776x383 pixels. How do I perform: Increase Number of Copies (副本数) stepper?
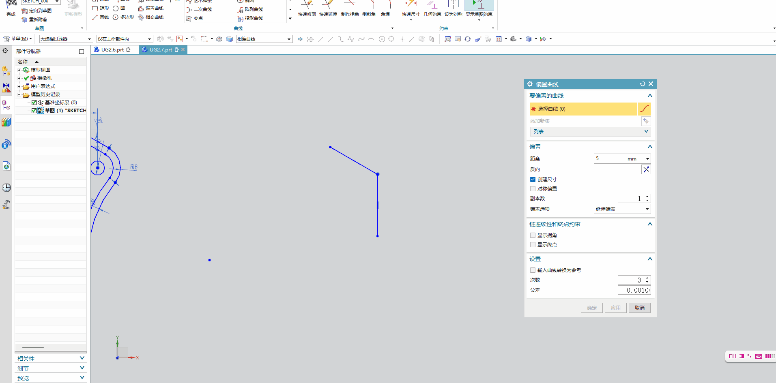click(x=647, y=197)
